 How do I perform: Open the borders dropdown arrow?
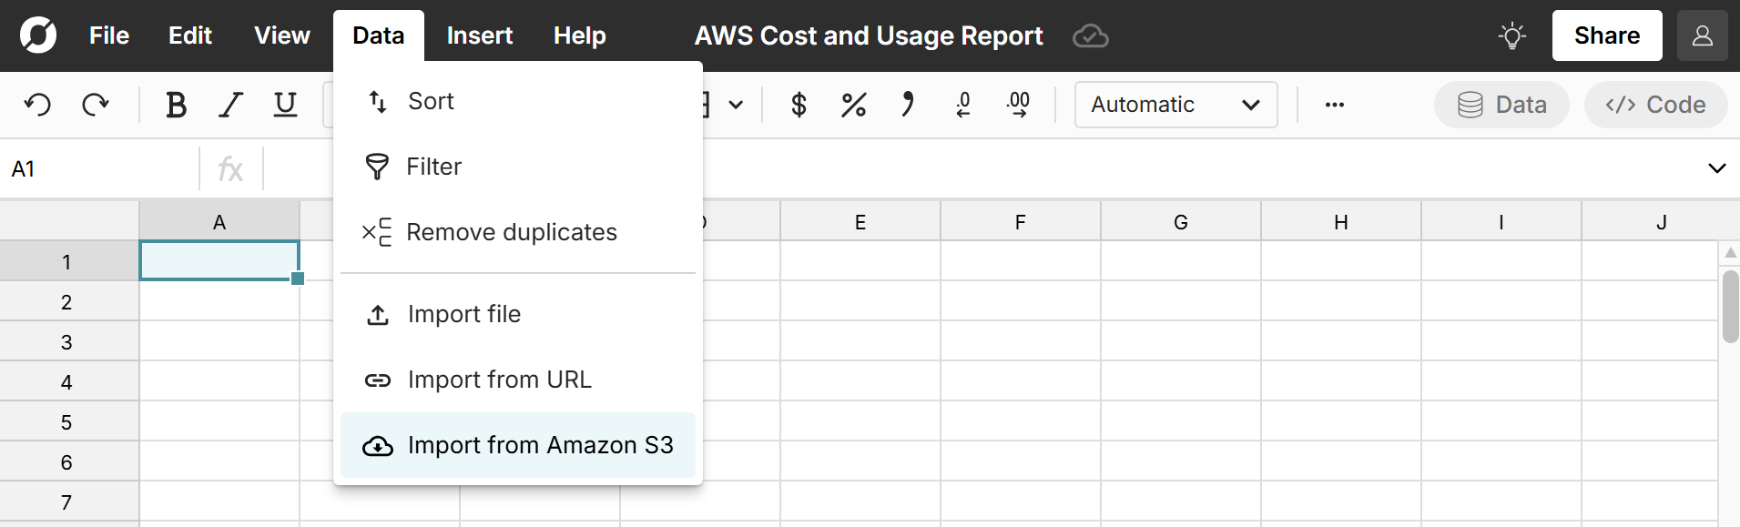(736, 105)
